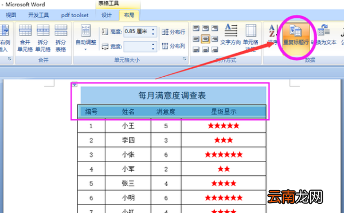Click the number 4 cell in 小军's row

pyautogui.click(x=91, y=169)
